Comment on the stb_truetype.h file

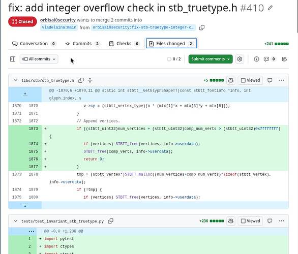[270, 80]
